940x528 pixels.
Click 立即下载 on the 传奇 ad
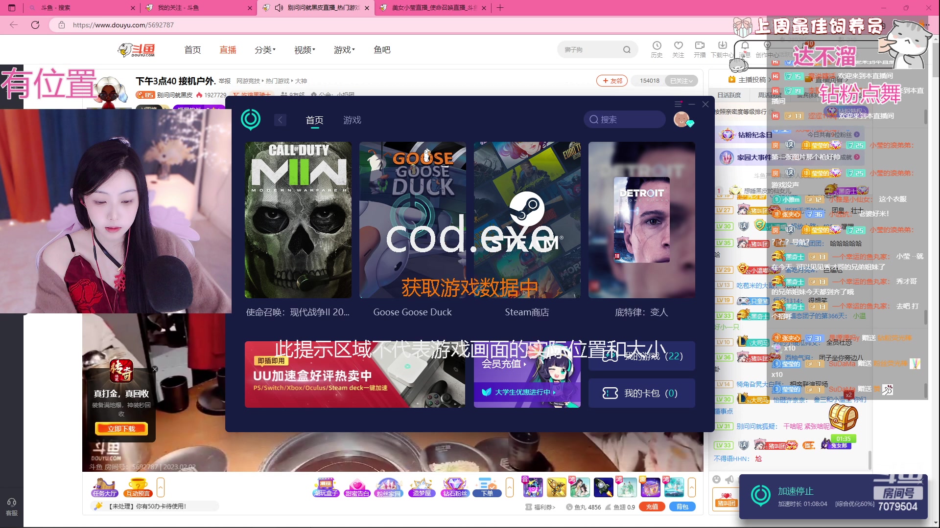121,429
